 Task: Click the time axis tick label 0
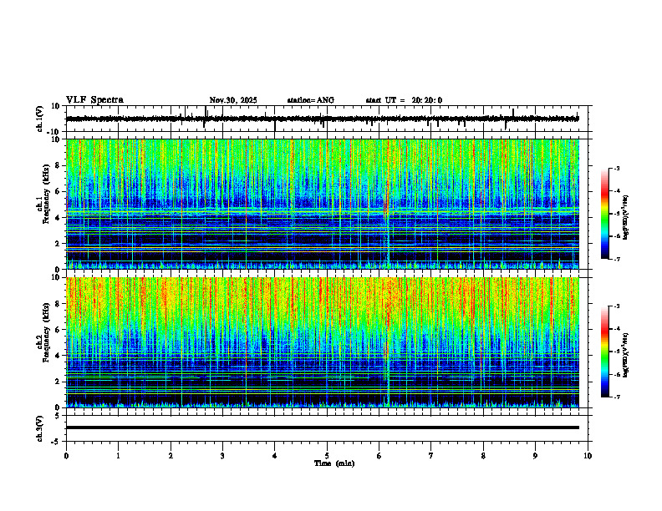click(x=66, y=456)
